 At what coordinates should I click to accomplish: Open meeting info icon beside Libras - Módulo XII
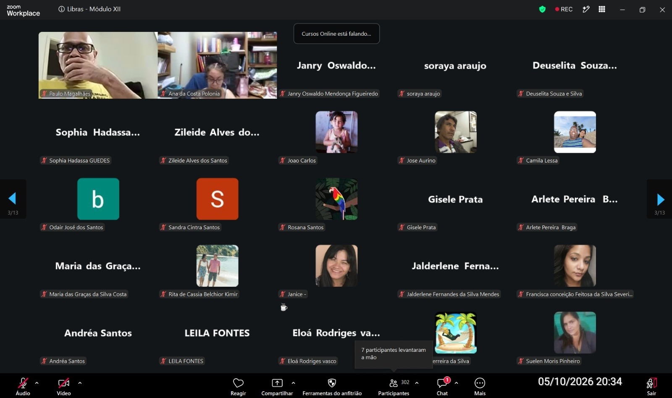(x=61, y=9)
